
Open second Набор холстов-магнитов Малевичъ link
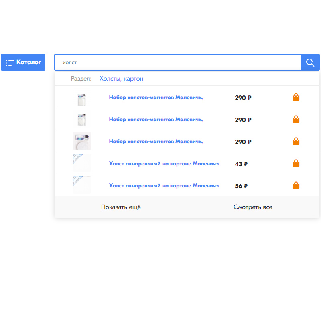(x=156, y=119)
